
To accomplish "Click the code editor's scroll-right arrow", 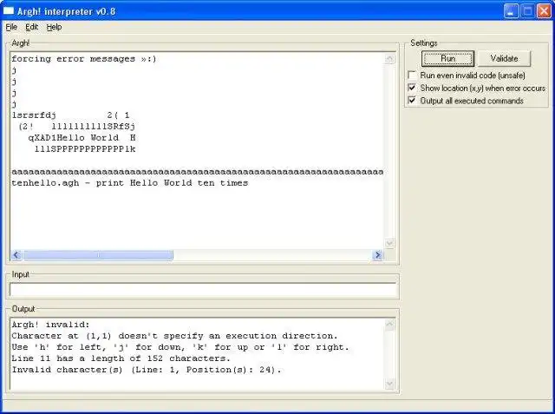I will [x=377, y=255].
